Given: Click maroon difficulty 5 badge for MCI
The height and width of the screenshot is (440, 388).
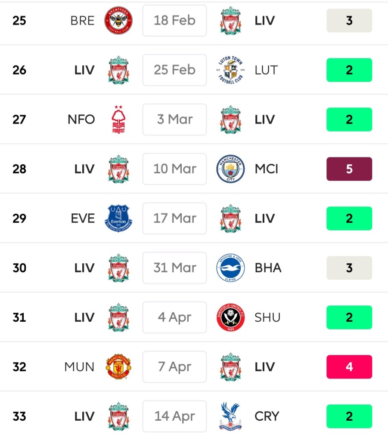Looking at the screenshot, I should (349, 169).
